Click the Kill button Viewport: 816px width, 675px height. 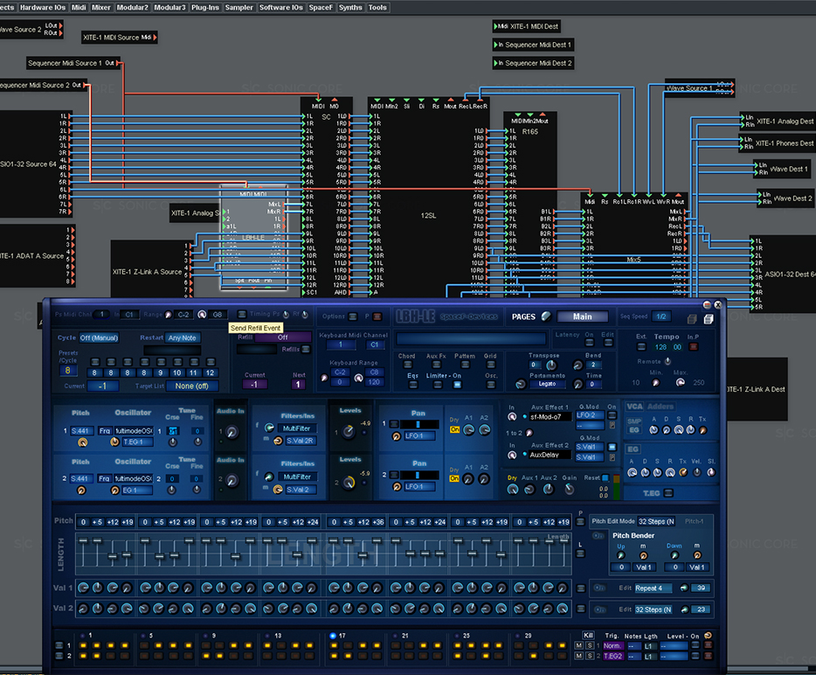tap(588, 636)
